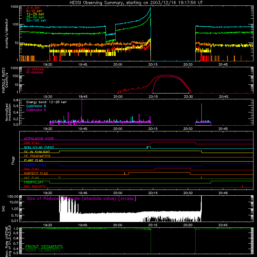Click the 'ATTENUATOR STATE' flag label
The width and height of the screenshot is (257, 257).
(x=39, y=139)
